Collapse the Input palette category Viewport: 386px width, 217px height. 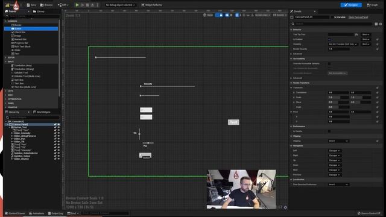pos(5,61)
